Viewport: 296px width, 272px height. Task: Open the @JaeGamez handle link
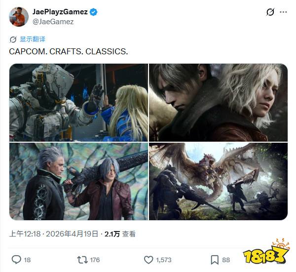click(53, 22)
